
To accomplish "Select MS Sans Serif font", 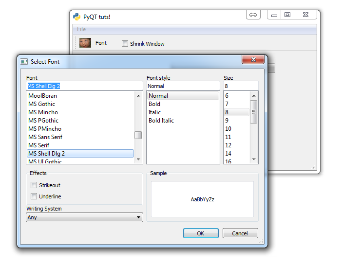I will 45,137.
